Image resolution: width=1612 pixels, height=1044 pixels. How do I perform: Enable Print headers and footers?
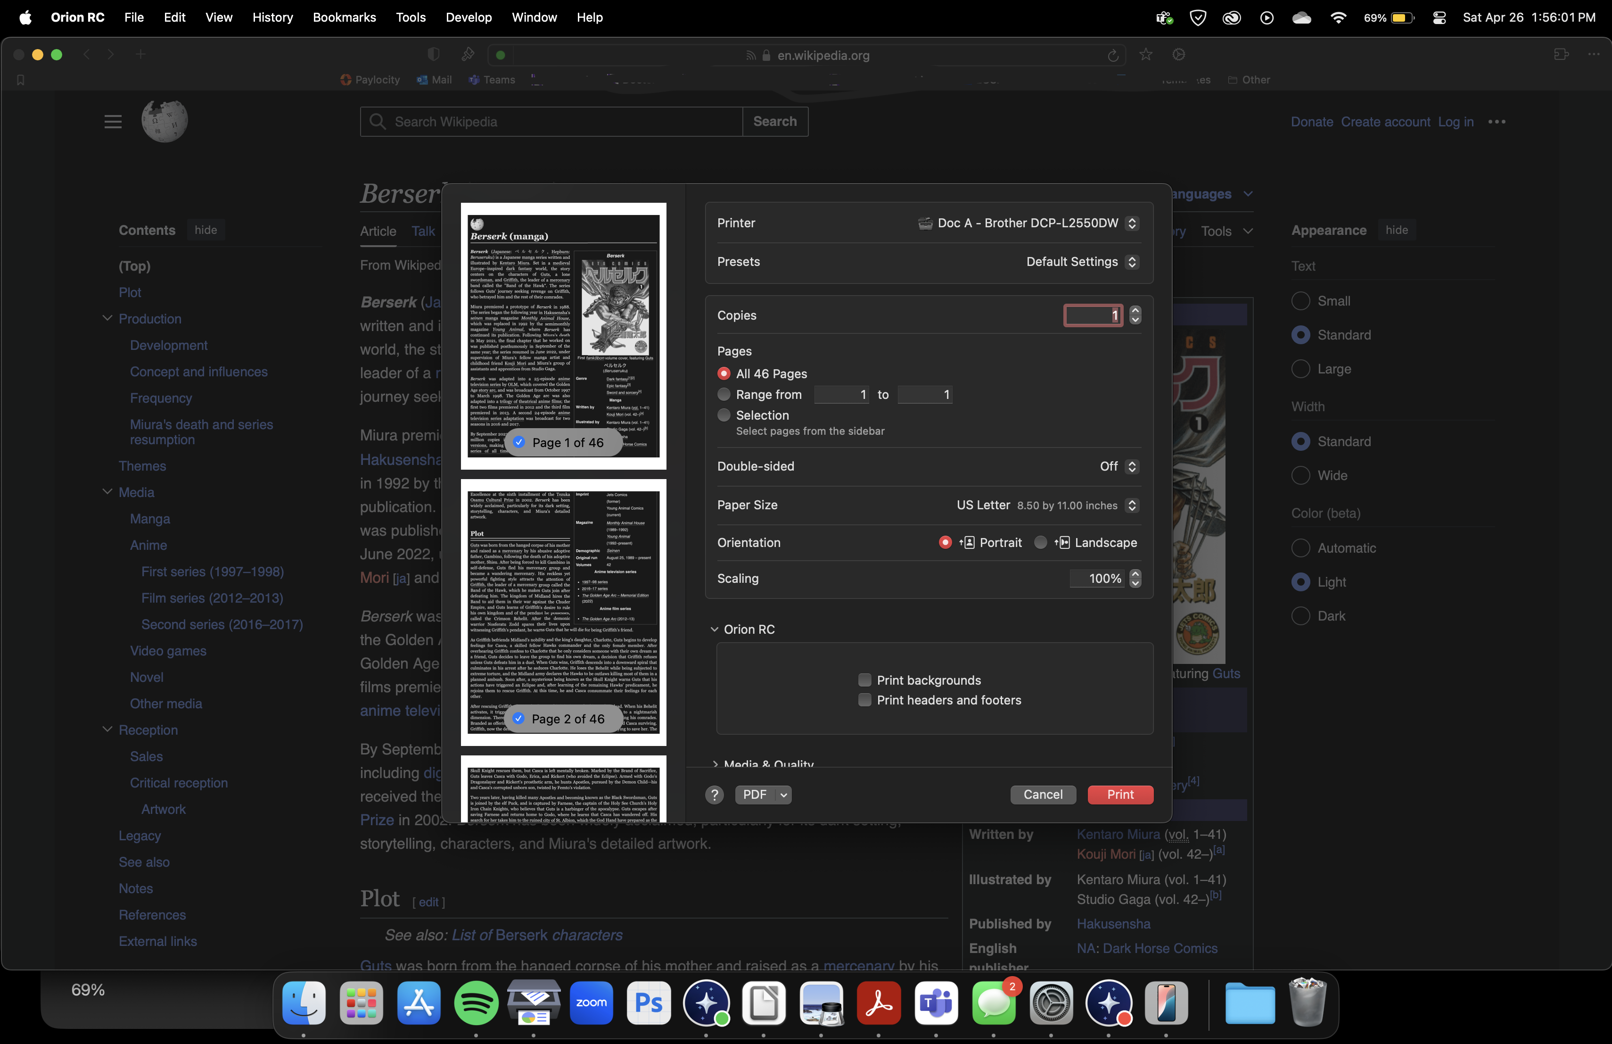(864, 700)
